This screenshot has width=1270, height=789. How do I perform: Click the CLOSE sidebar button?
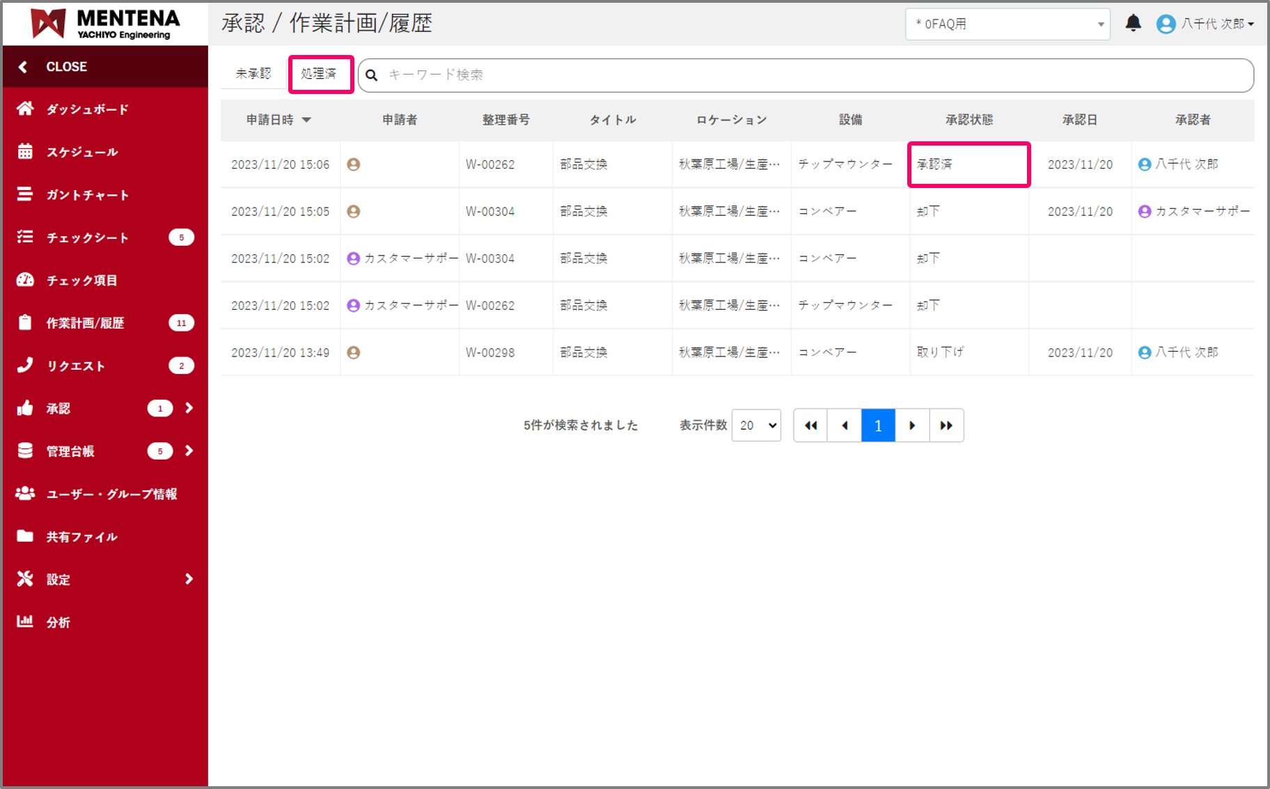pos(66,67)
